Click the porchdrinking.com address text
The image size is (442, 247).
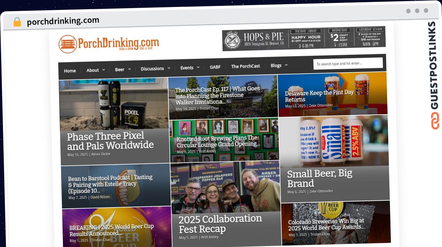(x=63, y=21)
